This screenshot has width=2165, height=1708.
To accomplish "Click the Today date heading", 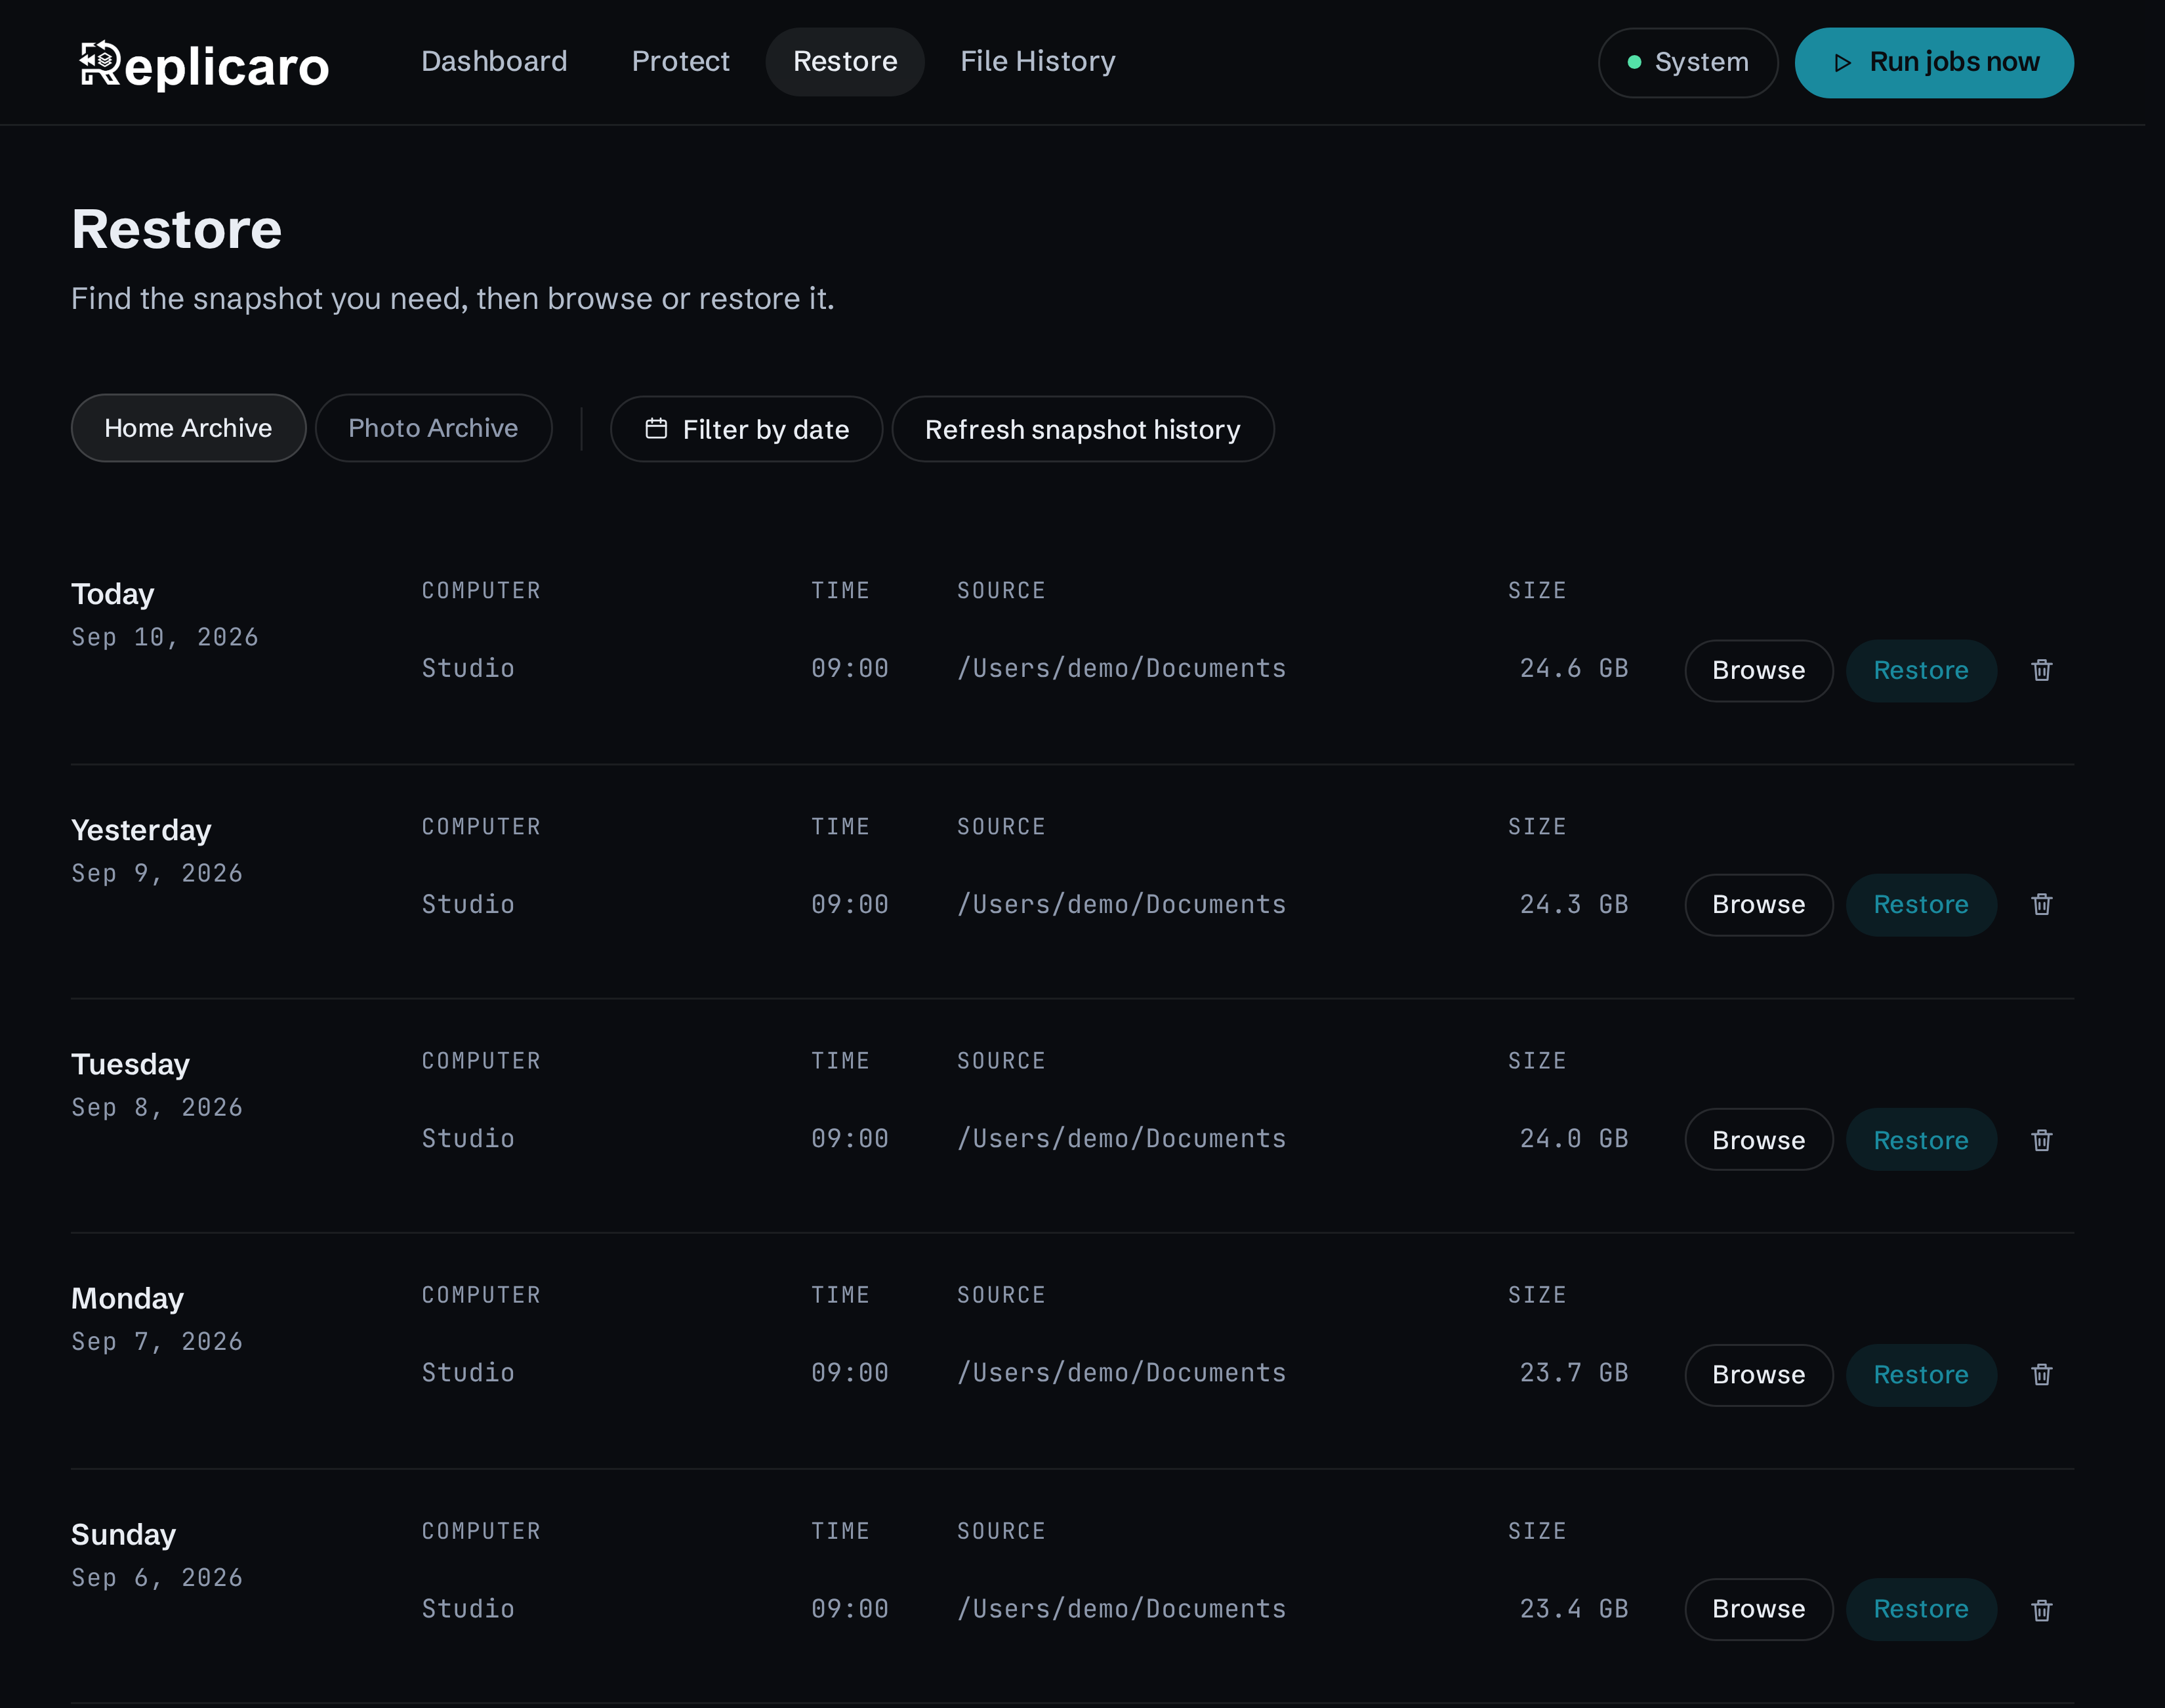I will click(113, 595).
